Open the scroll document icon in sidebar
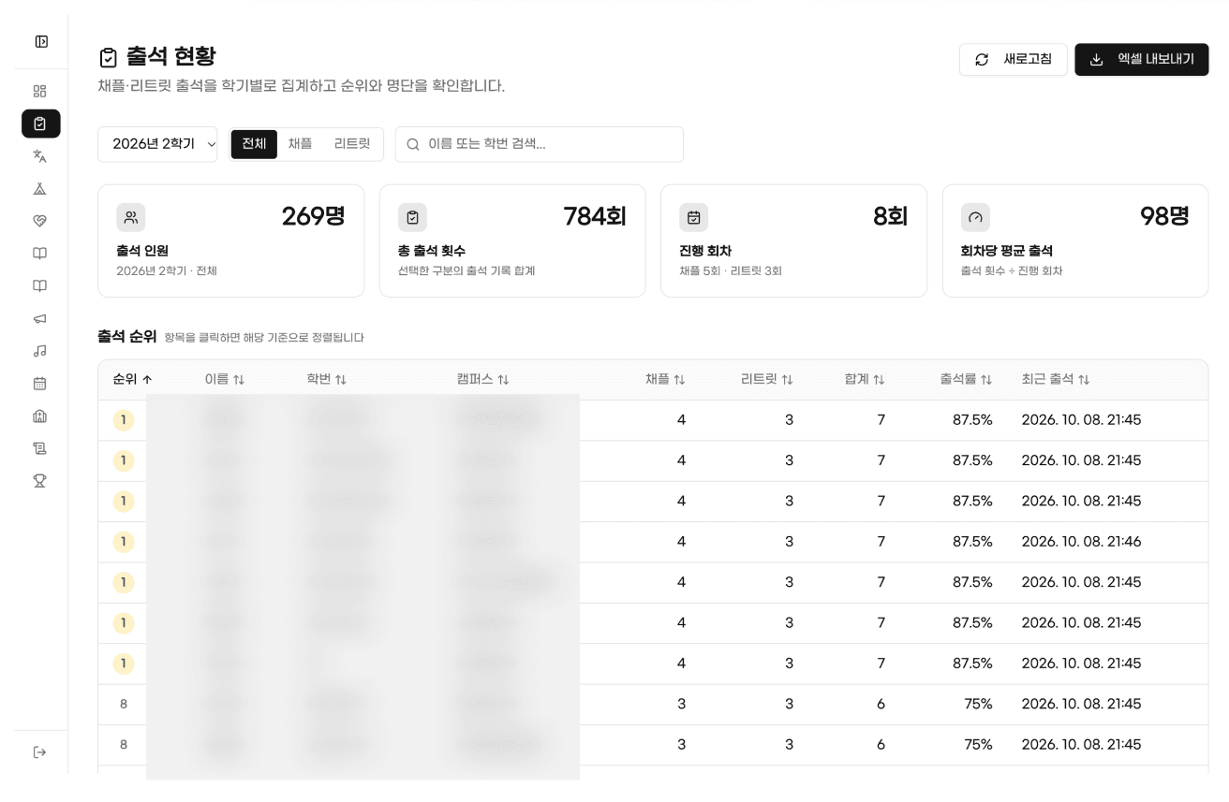The height and width of the screenshot is (802, 1229). click(x=40, y=447)
